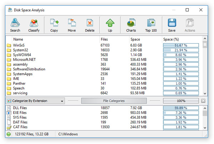The width and height of the screenshot is (214, 144).
Task: Click the Panther folder icon
Action: coord(9,83)
